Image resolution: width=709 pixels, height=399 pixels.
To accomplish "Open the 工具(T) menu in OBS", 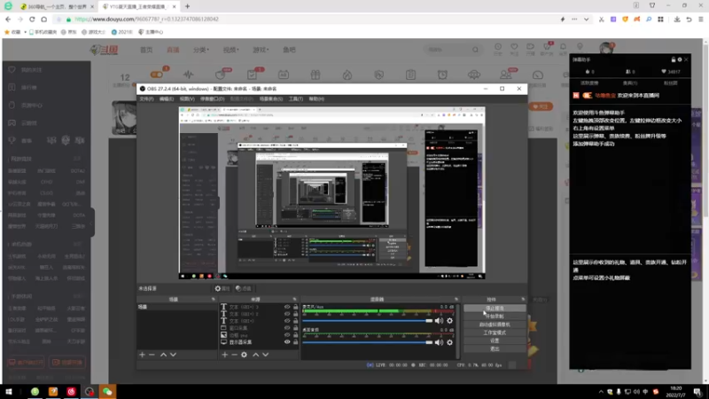I will 296,99.
